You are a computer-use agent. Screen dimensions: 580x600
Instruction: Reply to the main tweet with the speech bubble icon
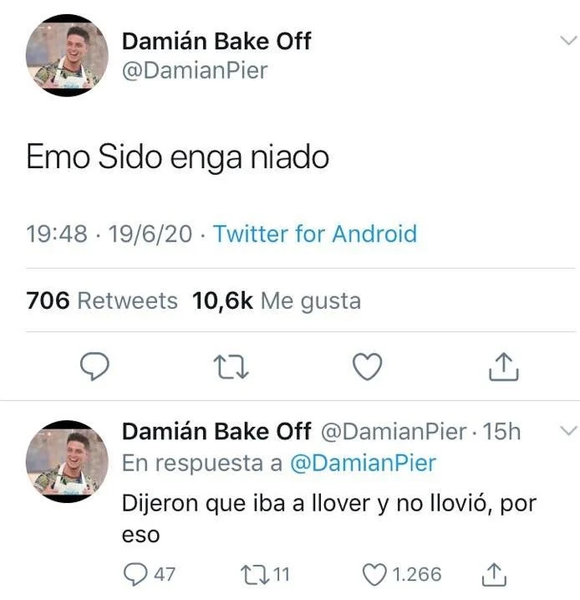point(94,366)
